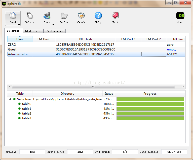Start cracking with the Crack gear icon
The width and height of the screenshot is (193, 160).
tap(81, 16)
